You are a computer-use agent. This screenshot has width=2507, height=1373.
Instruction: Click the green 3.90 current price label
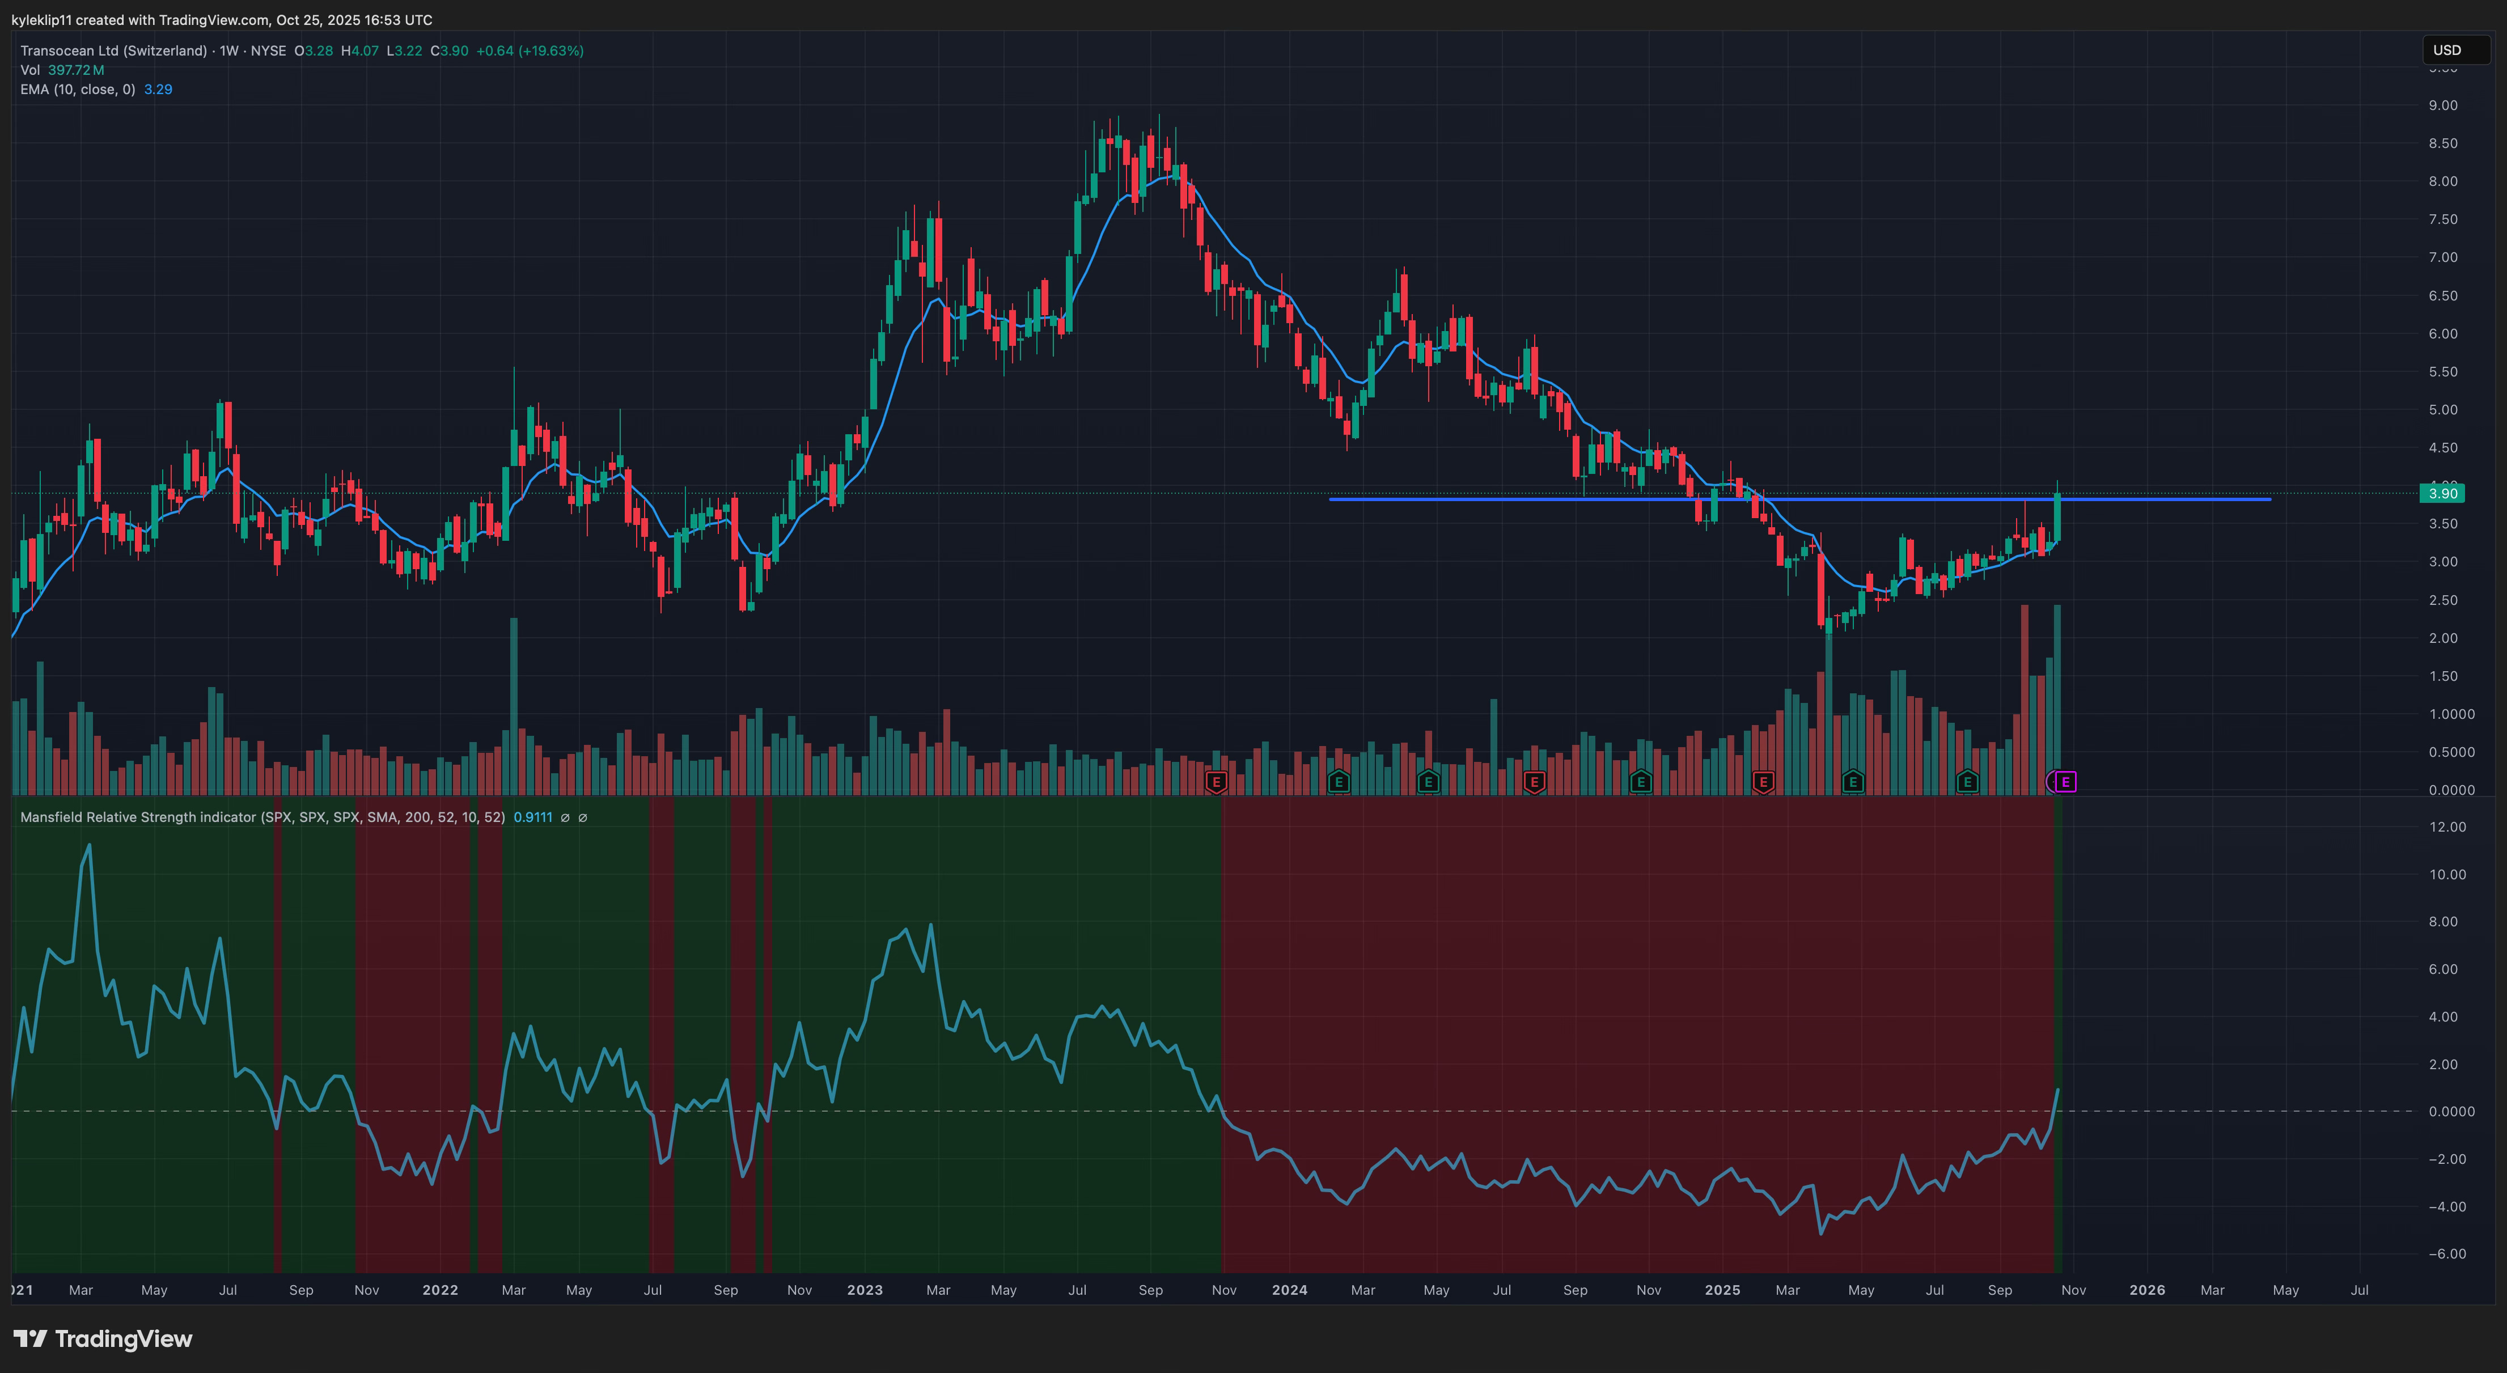(2443, 493)
